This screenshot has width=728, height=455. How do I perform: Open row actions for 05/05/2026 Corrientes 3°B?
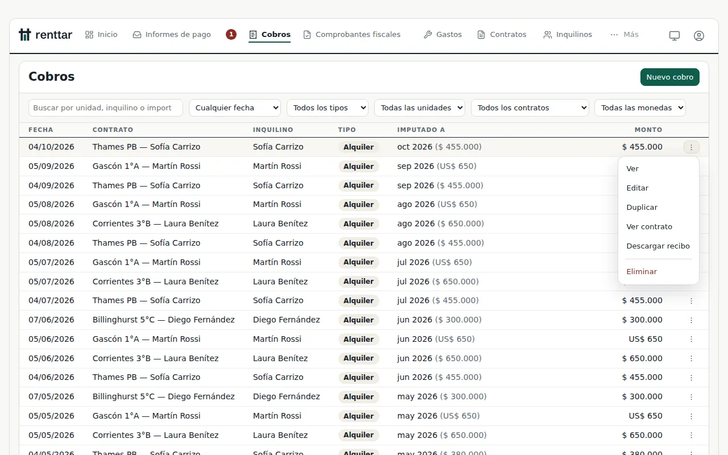pyautogui.click(x=692, y=435)
